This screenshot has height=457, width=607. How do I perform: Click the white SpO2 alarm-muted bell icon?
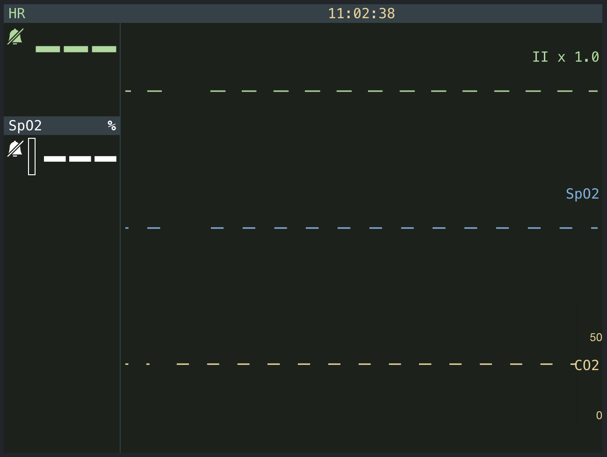coord(15,149)
